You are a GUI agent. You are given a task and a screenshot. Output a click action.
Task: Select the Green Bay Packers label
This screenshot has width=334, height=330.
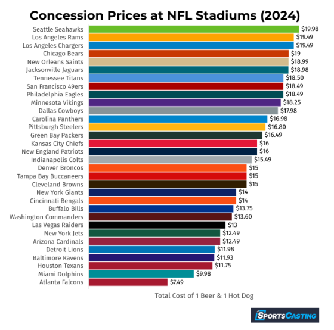pyautogui.click(x=57, y=135)
